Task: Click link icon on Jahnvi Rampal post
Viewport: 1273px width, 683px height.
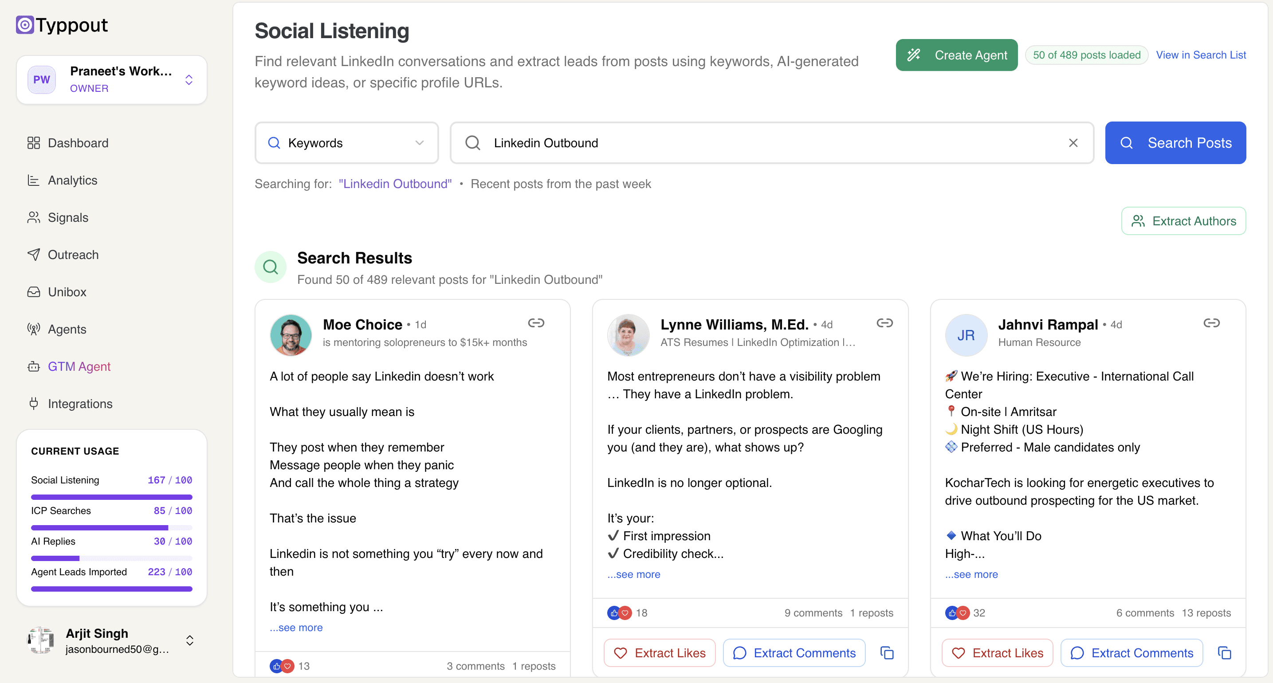Action: pyautogui.click(x=1211, y=323)
